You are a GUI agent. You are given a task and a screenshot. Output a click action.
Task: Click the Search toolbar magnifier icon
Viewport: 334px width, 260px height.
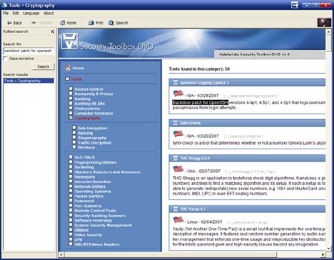111,23
